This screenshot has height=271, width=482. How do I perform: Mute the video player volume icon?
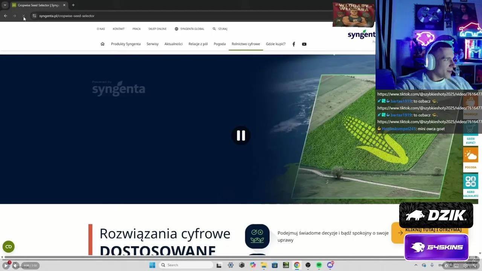(15, 266)
